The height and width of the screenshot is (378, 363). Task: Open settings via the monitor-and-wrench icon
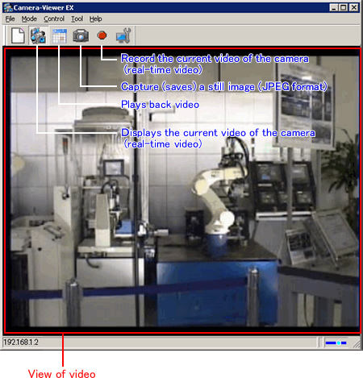tap(123, 35)
